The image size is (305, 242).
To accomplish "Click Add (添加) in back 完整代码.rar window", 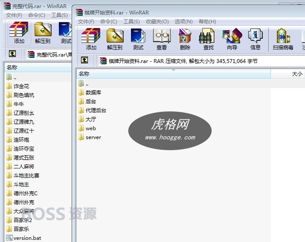I will 19,33.
